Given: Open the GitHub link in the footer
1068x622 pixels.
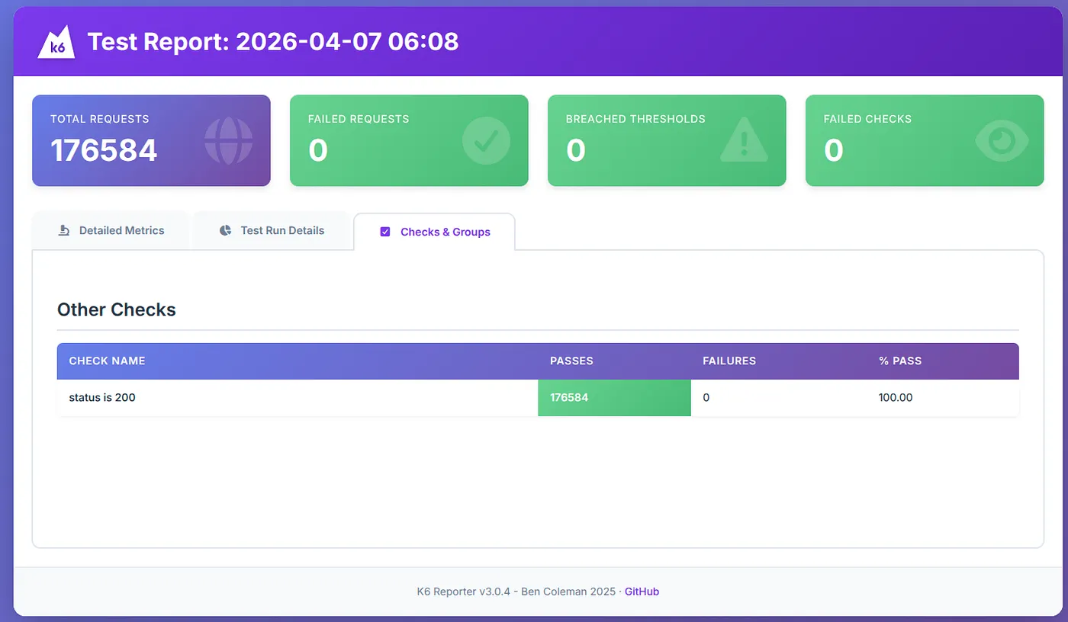Looking at the screenshot, I should pos(642,592).
